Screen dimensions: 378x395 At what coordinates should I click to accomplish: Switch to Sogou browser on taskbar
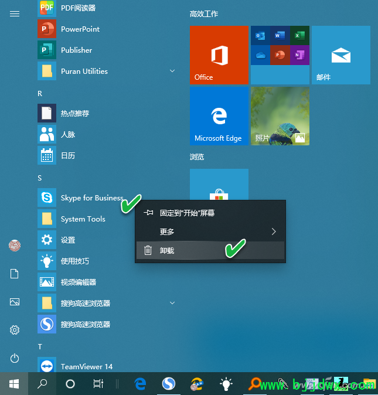coord(168,384)
